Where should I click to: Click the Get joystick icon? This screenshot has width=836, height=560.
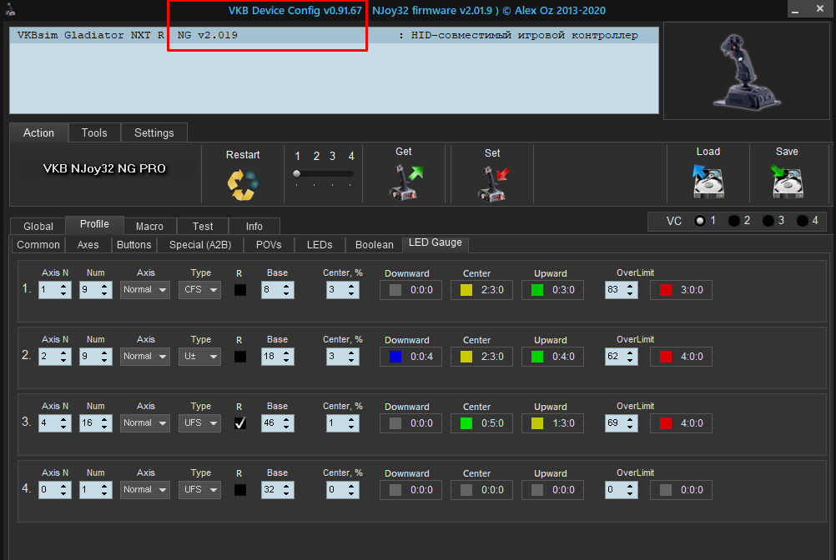405,182
